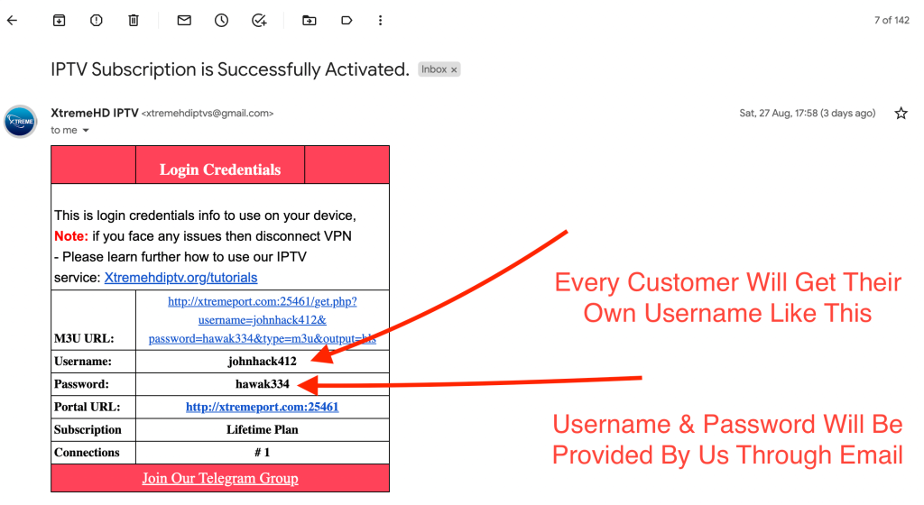This screenshot has height=505, width=924.
Task: Click the username value johnhack412
Action: [x=263, y=362]
